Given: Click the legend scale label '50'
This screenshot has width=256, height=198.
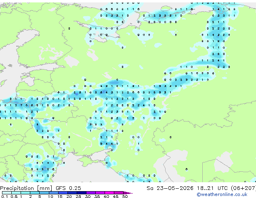Looking at the screenshot, I should (125, 196).
